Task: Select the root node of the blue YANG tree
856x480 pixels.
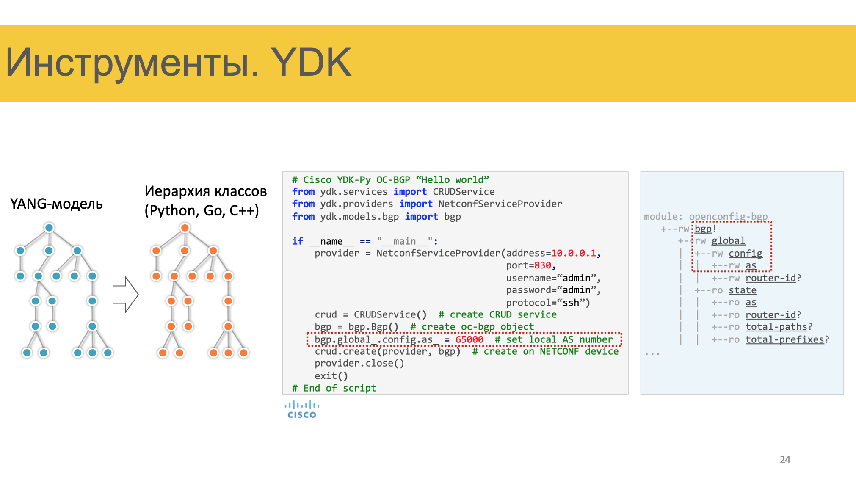Action: [x=50, y=227]
